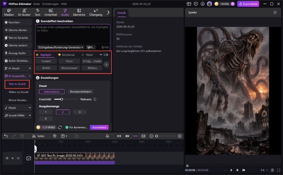
Task: Choose the Münzeinwurf preset
Action: click(69, 68)
